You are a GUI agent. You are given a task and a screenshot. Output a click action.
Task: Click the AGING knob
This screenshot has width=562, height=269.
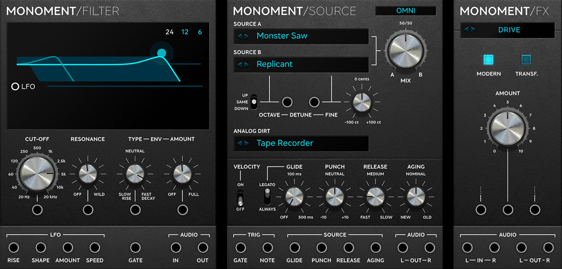pos(416,197)
